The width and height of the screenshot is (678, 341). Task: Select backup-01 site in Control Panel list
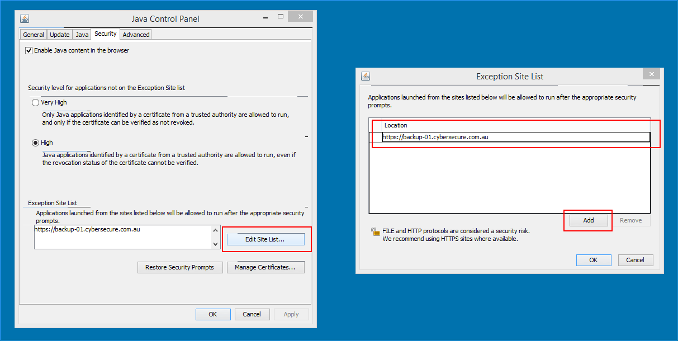coord(87,229)
